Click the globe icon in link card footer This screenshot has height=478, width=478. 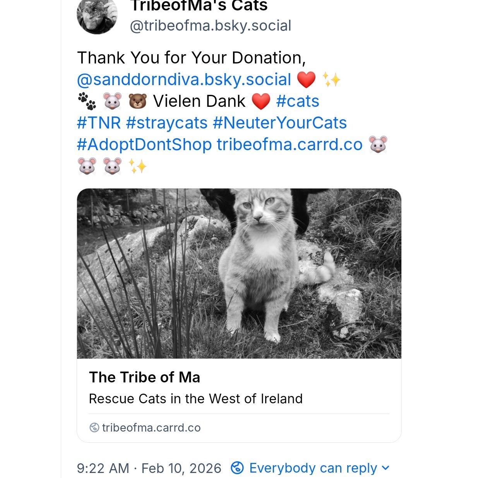(x=94, y=428)
